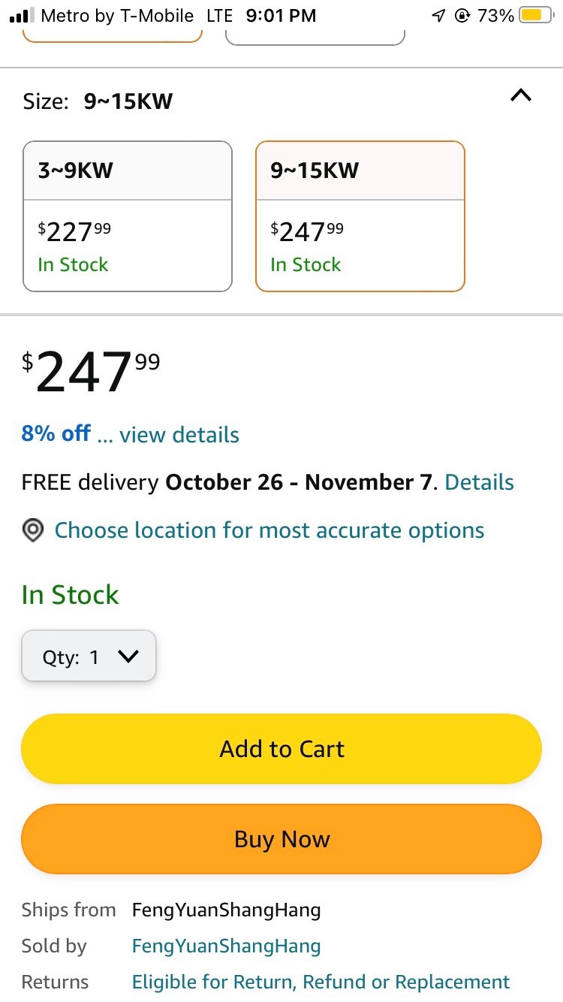
Task: Tap the orientation lock status icon
Action: (462, 15)
